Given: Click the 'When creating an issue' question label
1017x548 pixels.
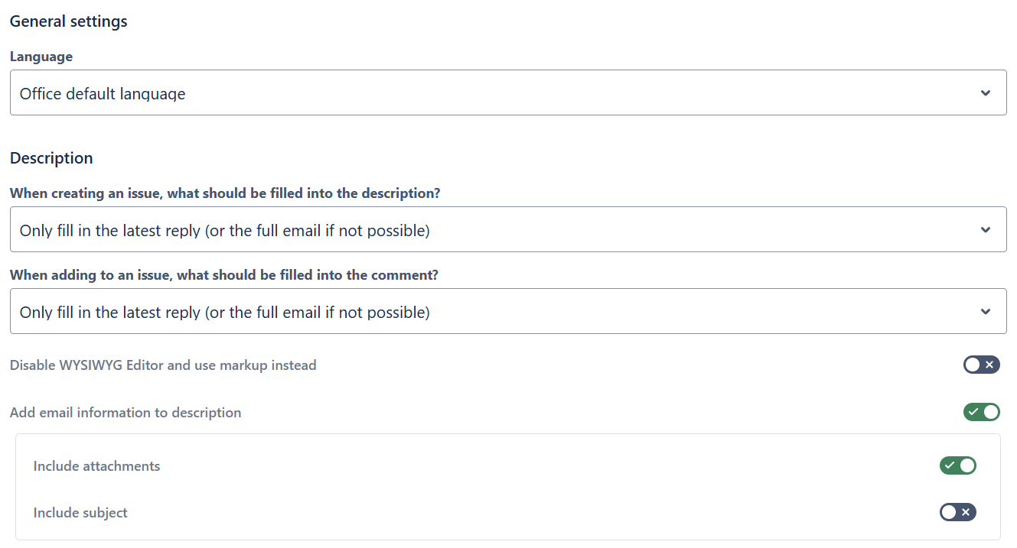Looking at the screenshot, I should pos(225,193).
